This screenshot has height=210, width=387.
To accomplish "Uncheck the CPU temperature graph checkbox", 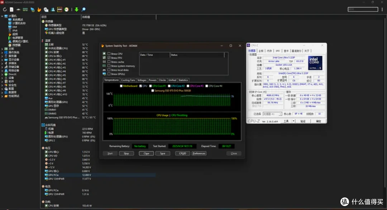I will click(x=140, y=86).
